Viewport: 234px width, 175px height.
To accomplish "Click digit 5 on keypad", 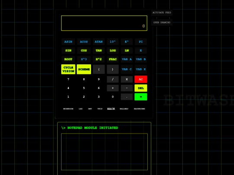I will pos(84,88).
